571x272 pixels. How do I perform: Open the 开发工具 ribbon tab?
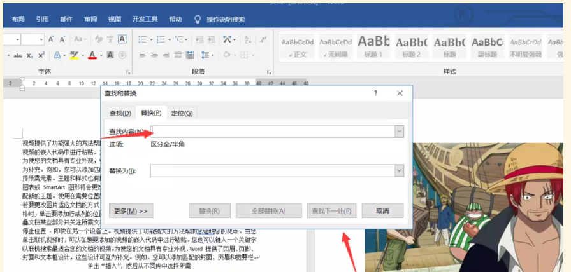click(145, 19)
